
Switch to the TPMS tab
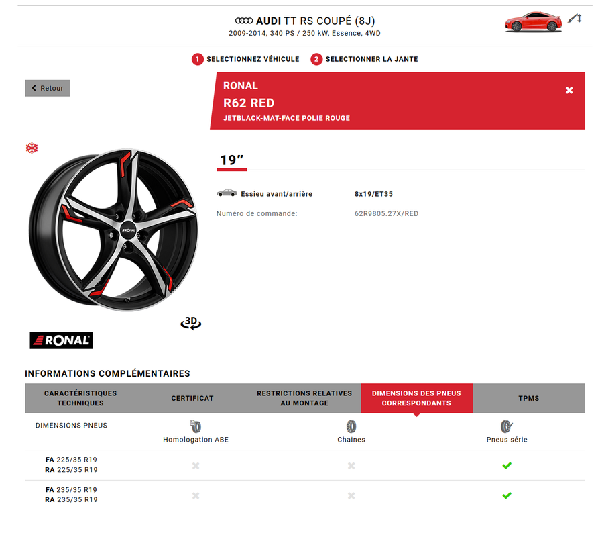(528, 398)
